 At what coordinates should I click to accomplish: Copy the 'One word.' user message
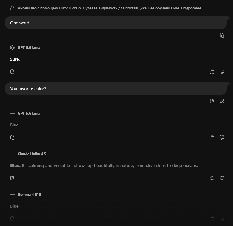tap(222, 35)
